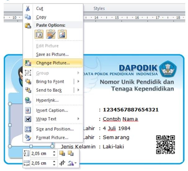The width and height of the screenshot is (188, 171).
Task: Click the bottom-left picture resize handle
Action: click(10, 146)
